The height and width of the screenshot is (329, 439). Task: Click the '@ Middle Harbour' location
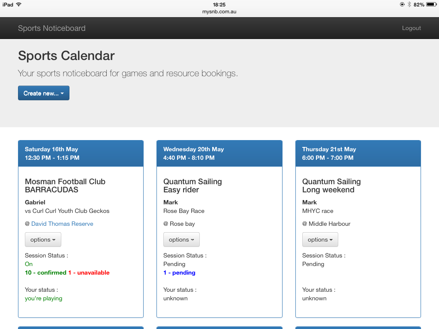point(326,224)
